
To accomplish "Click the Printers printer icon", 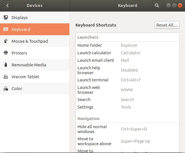I will [x=6, y=53].
